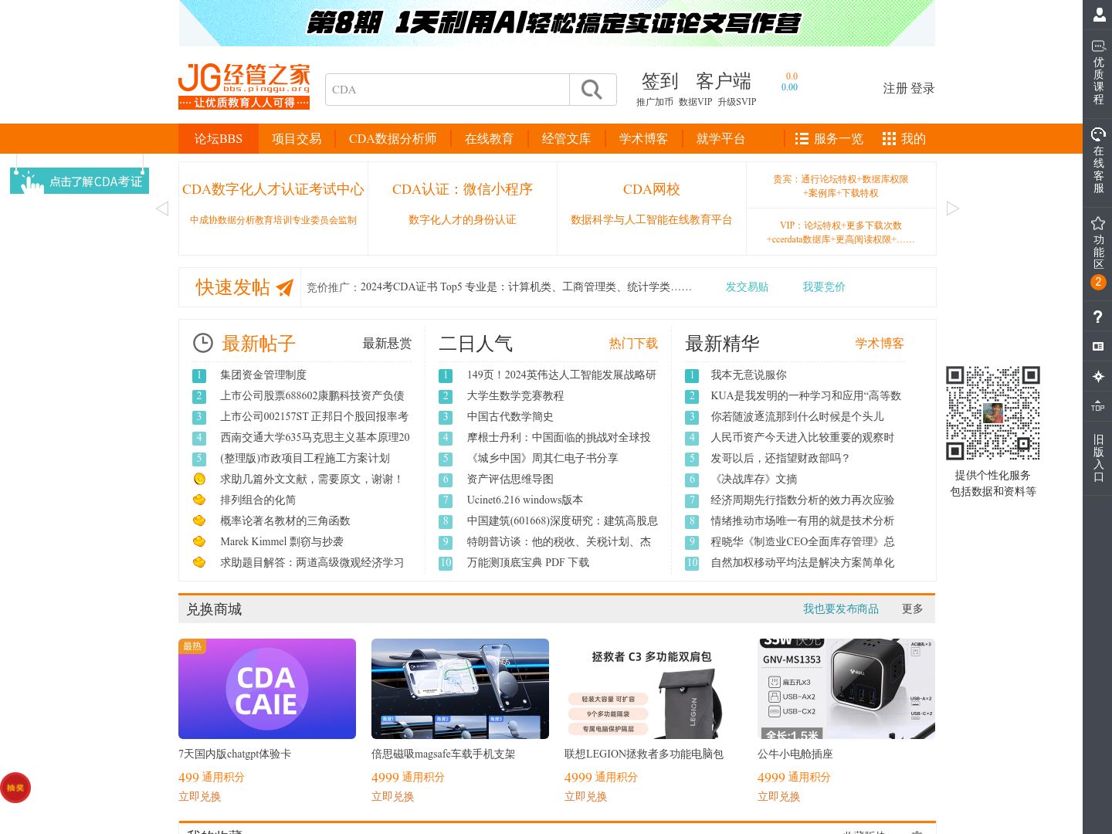Image resolution: width=1112 pixels, height=834 pixels.
Task: Switch to the 最新悬赏 tab
Action: click(x=387, y=344)
